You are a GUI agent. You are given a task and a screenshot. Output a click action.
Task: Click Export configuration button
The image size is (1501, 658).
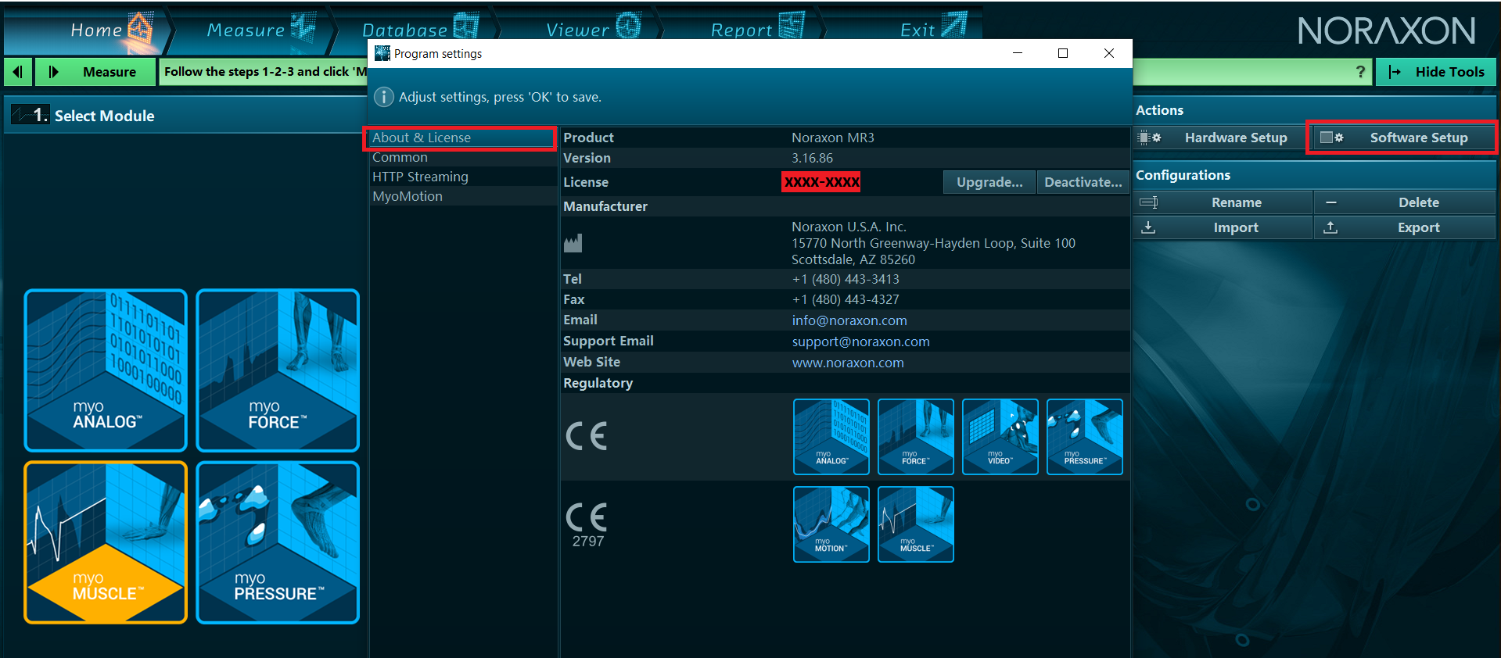[x=1405, y=227]
